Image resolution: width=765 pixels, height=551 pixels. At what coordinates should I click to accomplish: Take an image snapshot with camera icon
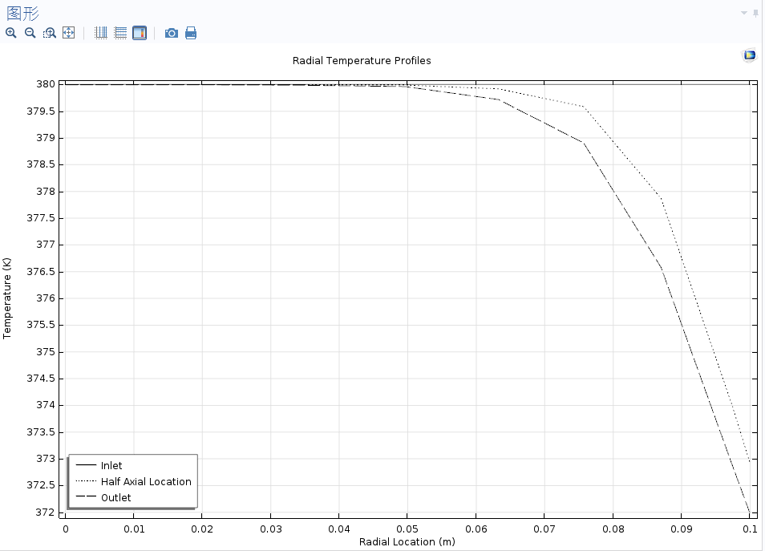(172, 33)
